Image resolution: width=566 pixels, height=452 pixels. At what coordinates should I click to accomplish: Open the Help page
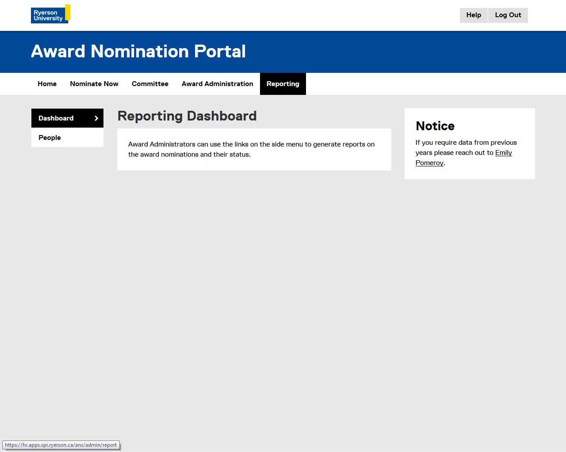[474, 15]
